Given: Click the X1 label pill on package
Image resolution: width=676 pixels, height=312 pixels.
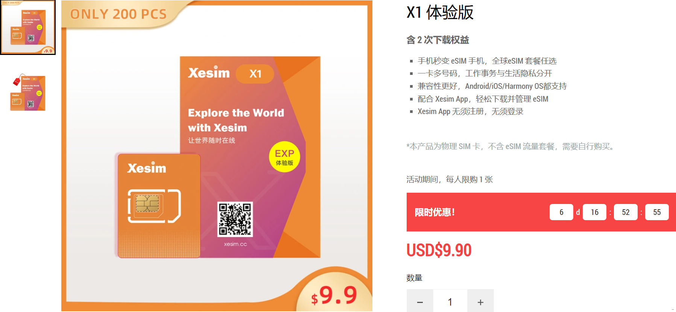Looking at the screenshot, I should click(x=255, y=74).
